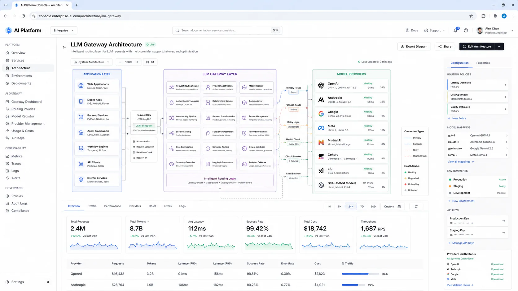Click the back arrow beside LLM Gateway Architecture

pos(64,47)
